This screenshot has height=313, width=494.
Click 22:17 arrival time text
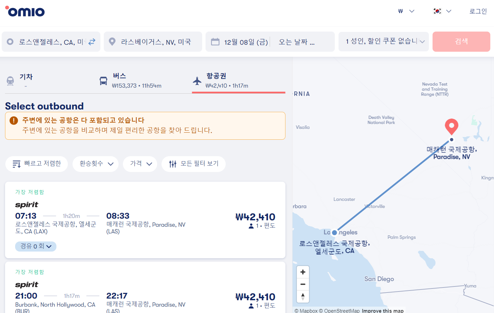pos(117,296)
